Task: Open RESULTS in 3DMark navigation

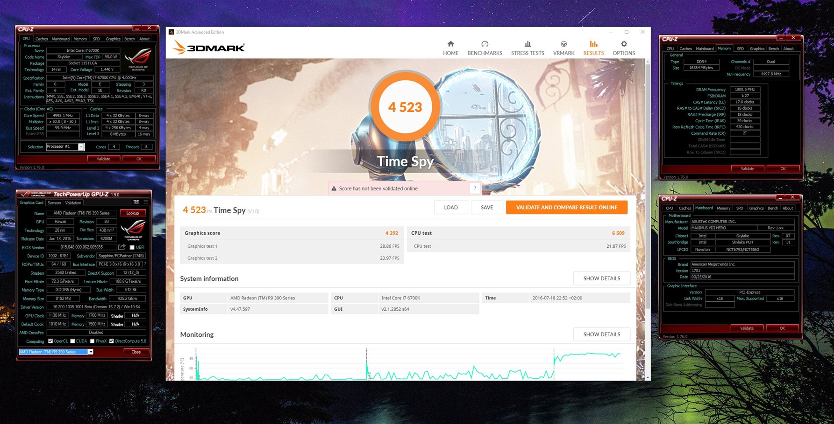Action: pyautogui.click(x=593, y=48)
